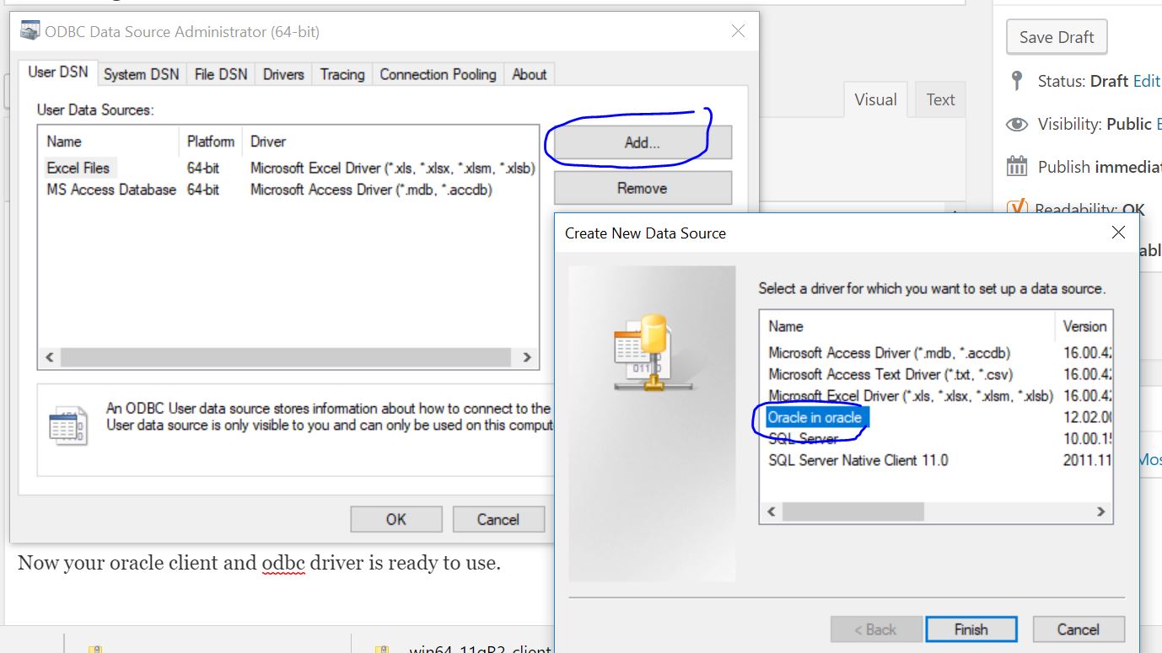Click the Readability Yoast icon
The width and height of the screenshot is (1162, 653).
point(1017,208)
